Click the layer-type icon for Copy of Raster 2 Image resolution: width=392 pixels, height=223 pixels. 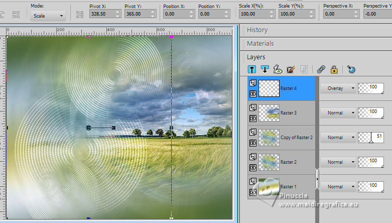[x=253, y=132]
